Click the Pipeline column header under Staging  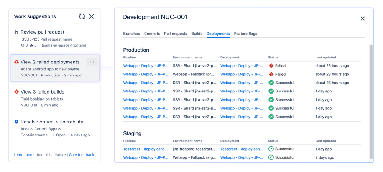coord(130,141)
